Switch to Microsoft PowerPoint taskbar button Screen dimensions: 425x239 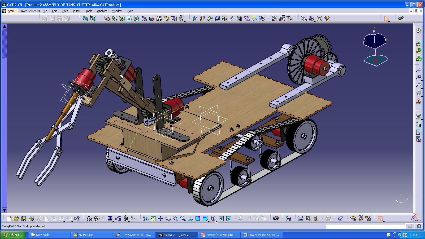(x=219, y=235)
